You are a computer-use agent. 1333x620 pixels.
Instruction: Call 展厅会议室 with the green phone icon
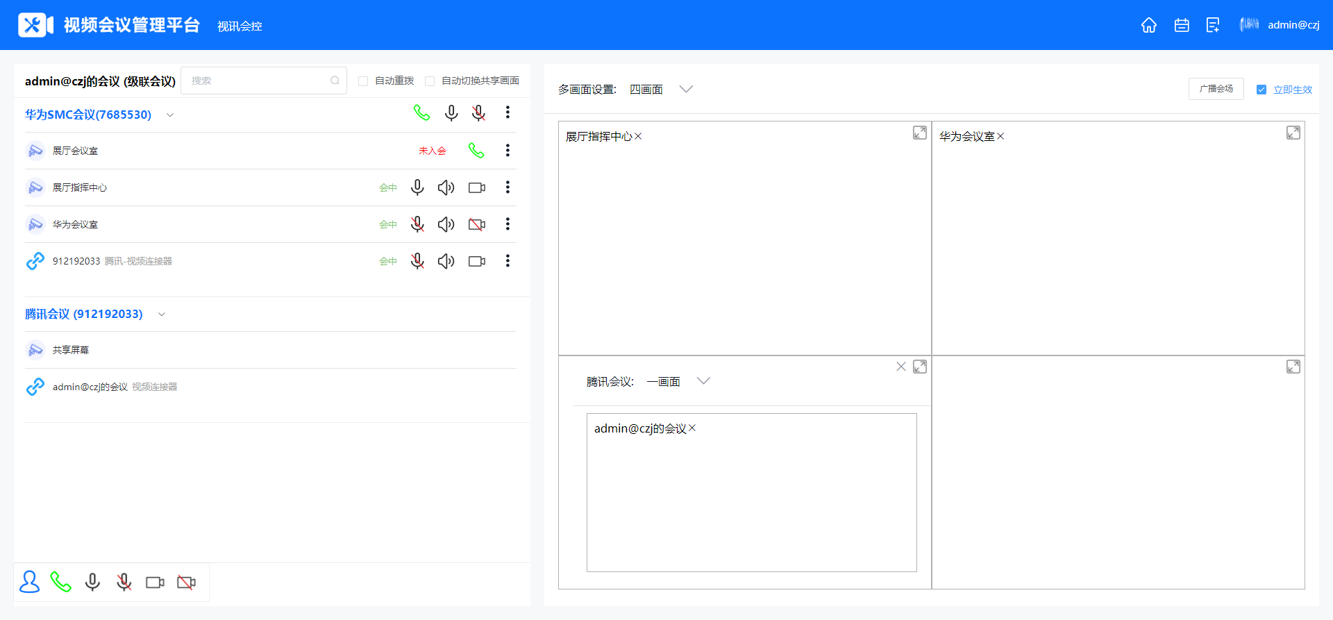476,150
